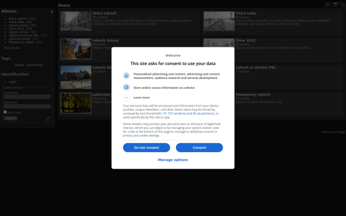Click the Home breadcrumb heading

(x=64, y=5)
